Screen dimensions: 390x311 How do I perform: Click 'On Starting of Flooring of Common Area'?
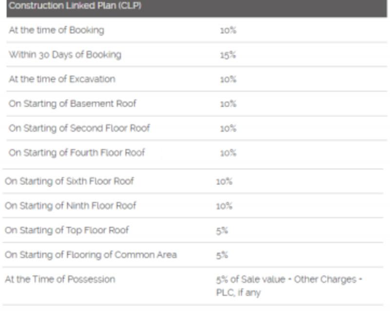(91, 254)
